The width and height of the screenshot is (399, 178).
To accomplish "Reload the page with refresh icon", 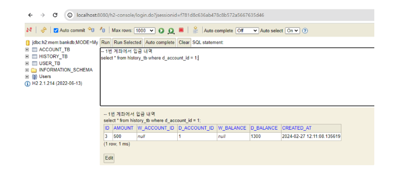I will 55,15.
